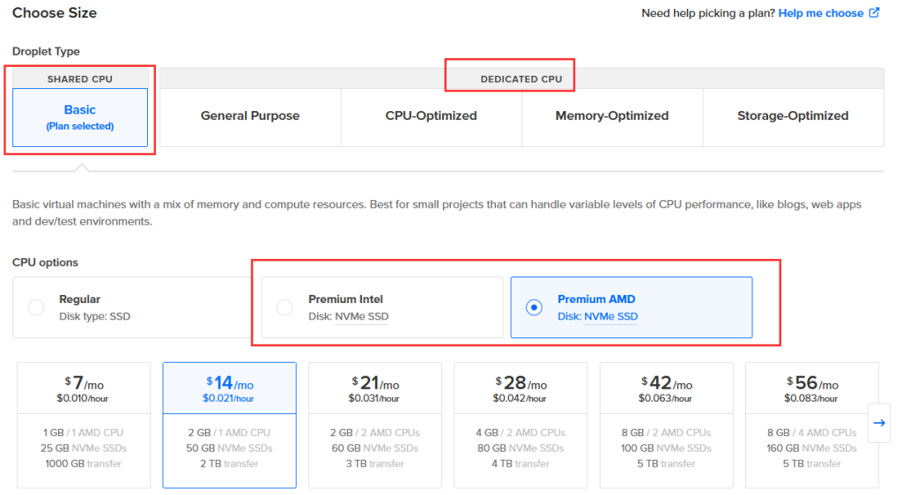The width and height of the screenshot is (902, 495).
Task: Pick the $28/mo plan with 4 GB
Action: (x=521, y=425)
